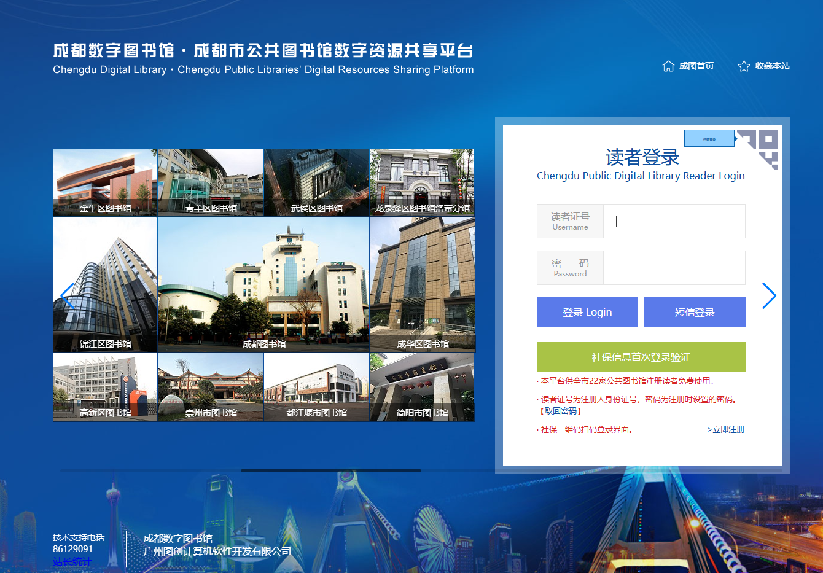Screen dimensions: 823x573
Task: Click the left arrow on library gallery
Action: pos(67,296)
